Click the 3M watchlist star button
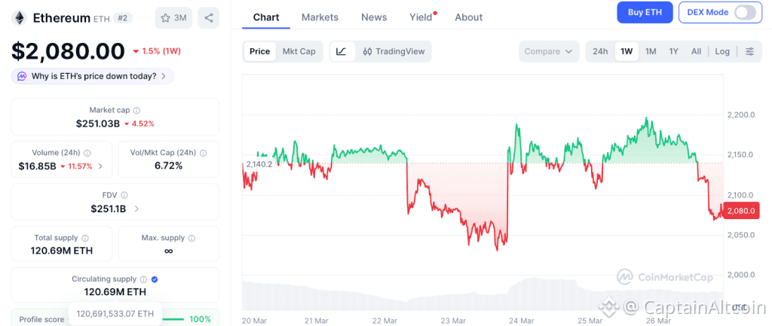This screenshot has width=772, height=326. (173, 17)
